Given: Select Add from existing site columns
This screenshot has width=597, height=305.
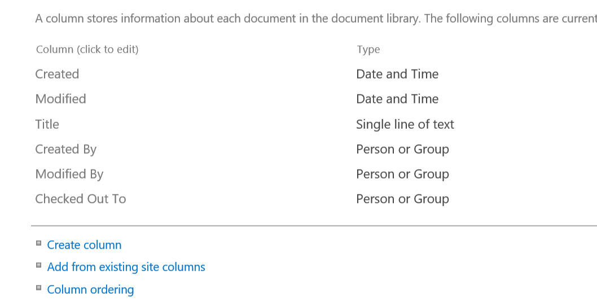Looking at the screenshot, I should click(126, 267).
